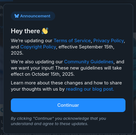Open the Privacy Policy link
The image size is (136, 135).
(108, 41)
